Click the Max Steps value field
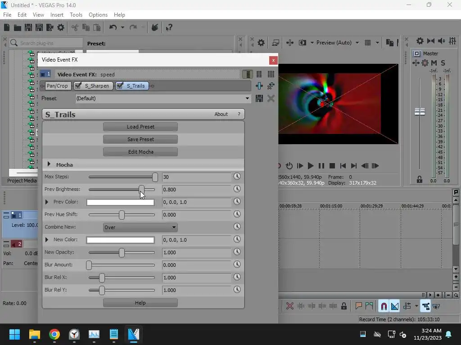Viewport: 461px width, 345px height. [196, 177]
